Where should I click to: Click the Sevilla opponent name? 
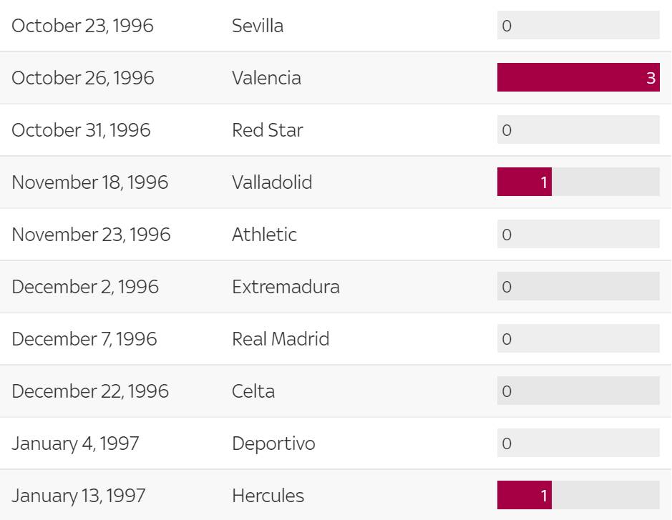coord(258,26)
